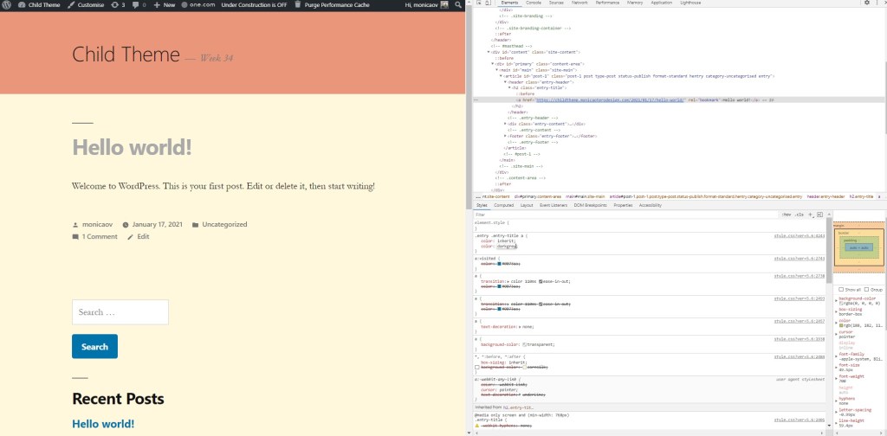The image size is (887, 436).
Task: Expand the footer.entry-footer node
Action: [506, 136]
